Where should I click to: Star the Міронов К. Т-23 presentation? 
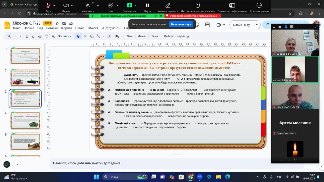pos(57,23)
